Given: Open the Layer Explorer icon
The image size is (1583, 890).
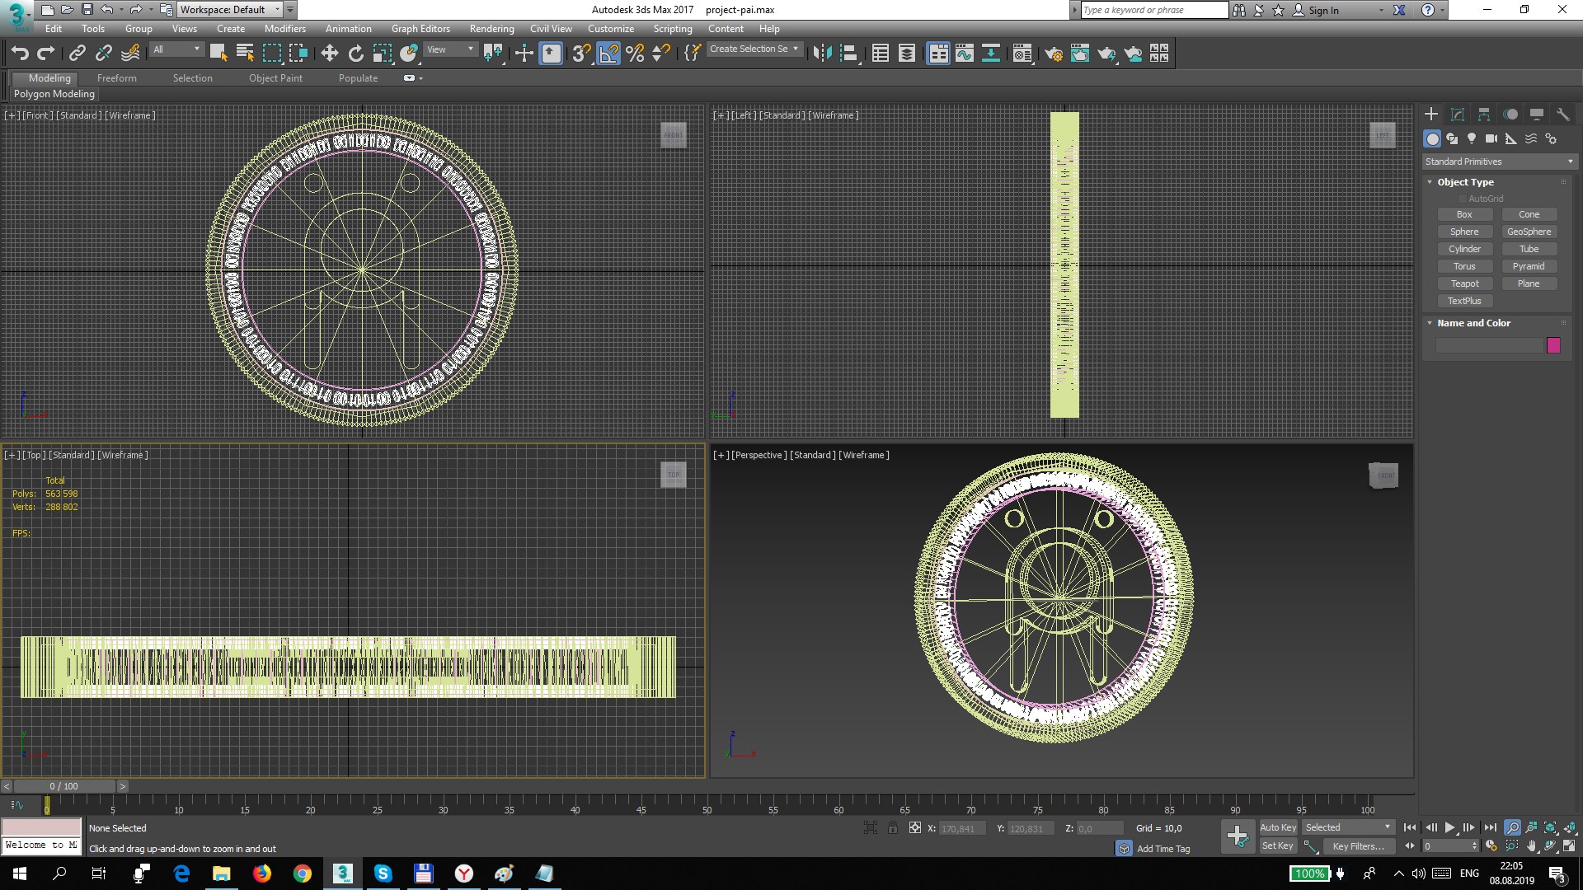Looking at the screenshot, I should coord(906,54).
